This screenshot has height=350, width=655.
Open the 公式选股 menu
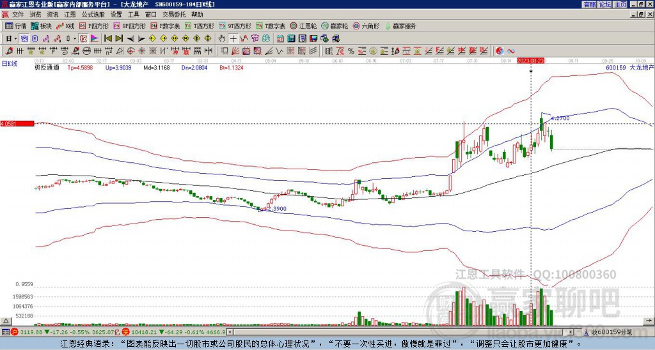point(93,15)
